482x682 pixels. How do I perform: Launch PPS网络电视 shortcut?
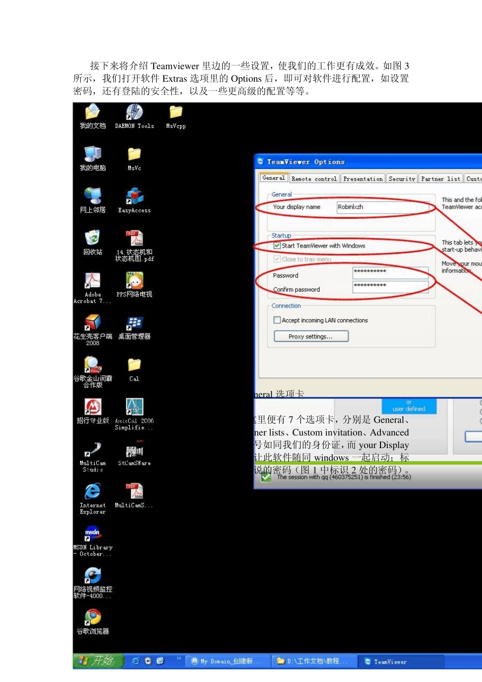coord(134,285)
